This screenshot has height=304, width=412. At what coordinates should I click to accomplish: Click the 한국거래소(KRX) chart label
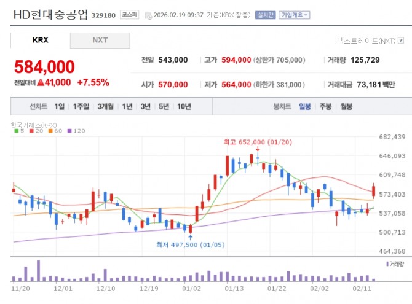coord(34,125)
